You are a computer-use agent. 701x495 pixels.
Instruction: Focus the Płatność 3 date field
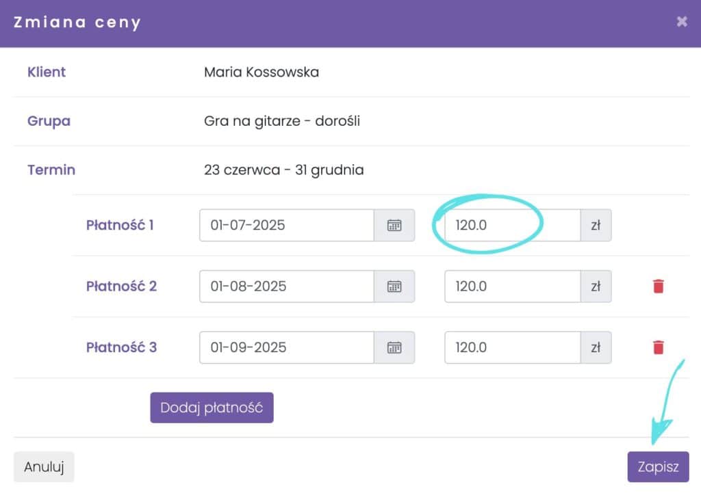[x=286, y=348]
